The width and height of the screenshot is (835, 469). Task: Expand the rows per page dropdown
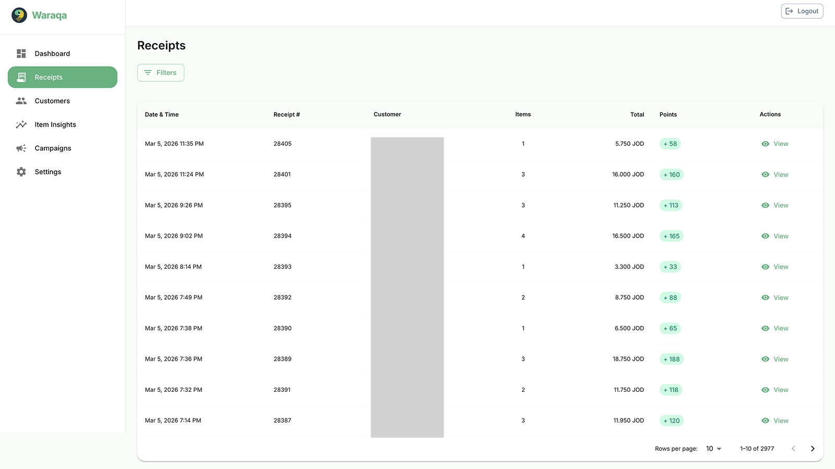coord(713,449)
